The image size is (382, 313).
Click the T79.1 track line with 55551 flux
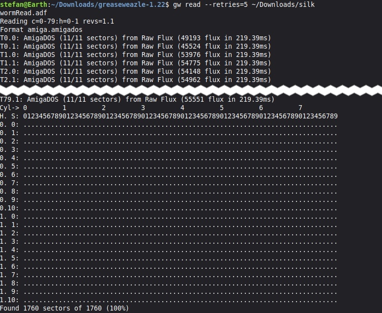click(137, 99)
